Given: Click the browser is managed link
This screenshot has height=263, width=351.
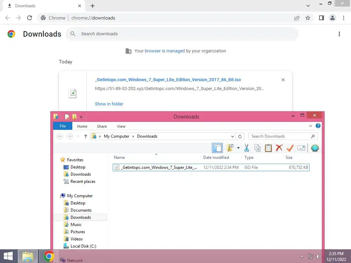Looking at the screenshot, I should point(165,51).
